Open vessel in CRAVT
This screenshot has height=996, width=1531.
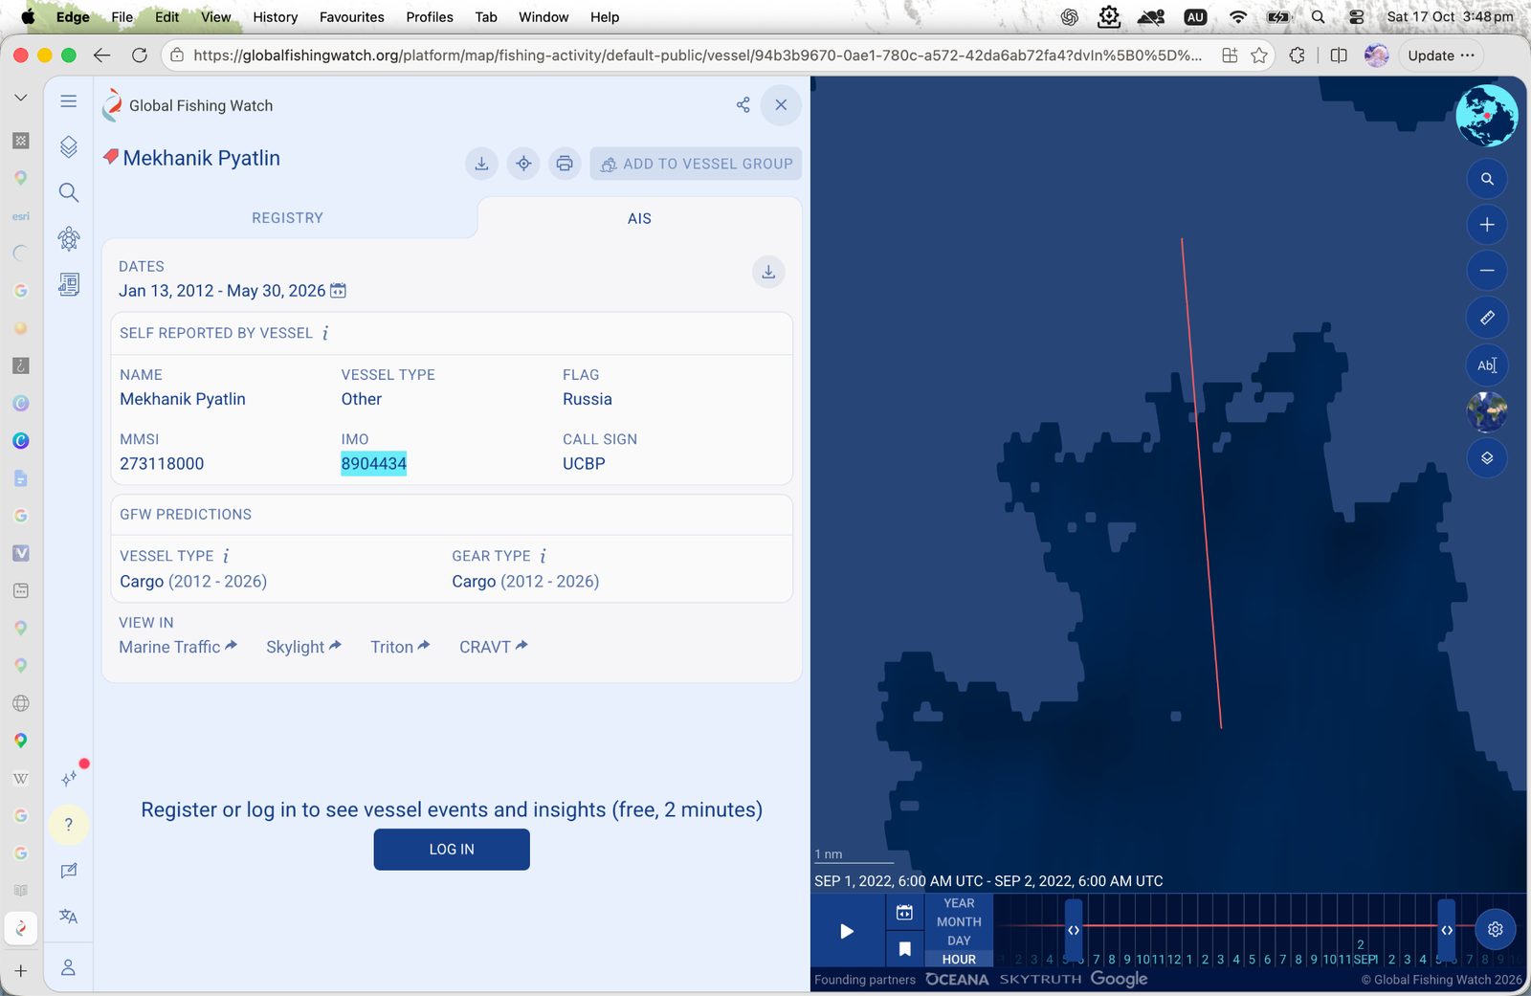[494, 647]
